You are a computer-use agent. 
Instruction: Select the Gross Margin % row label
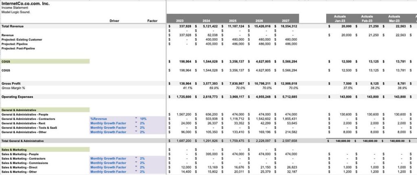click(x=13, y=88)
